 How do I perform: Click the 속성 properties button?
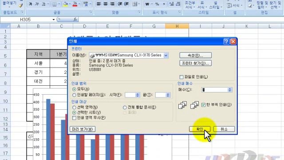pyautogui.click(x=195, y=55)
